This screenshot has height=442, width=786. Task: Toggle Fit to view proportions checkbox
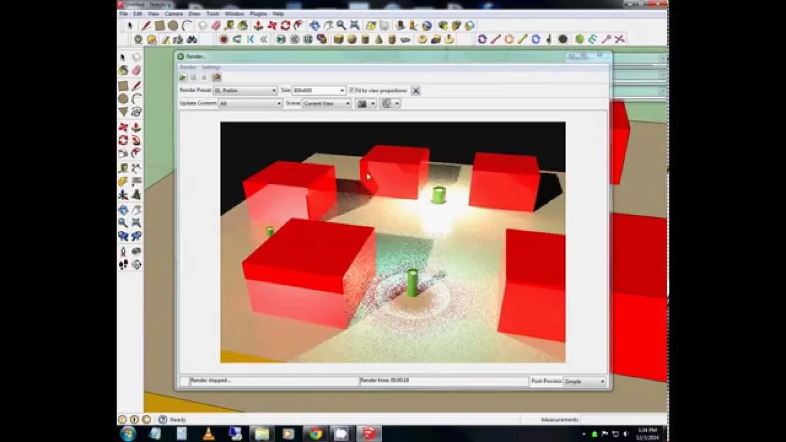(351, 90)
